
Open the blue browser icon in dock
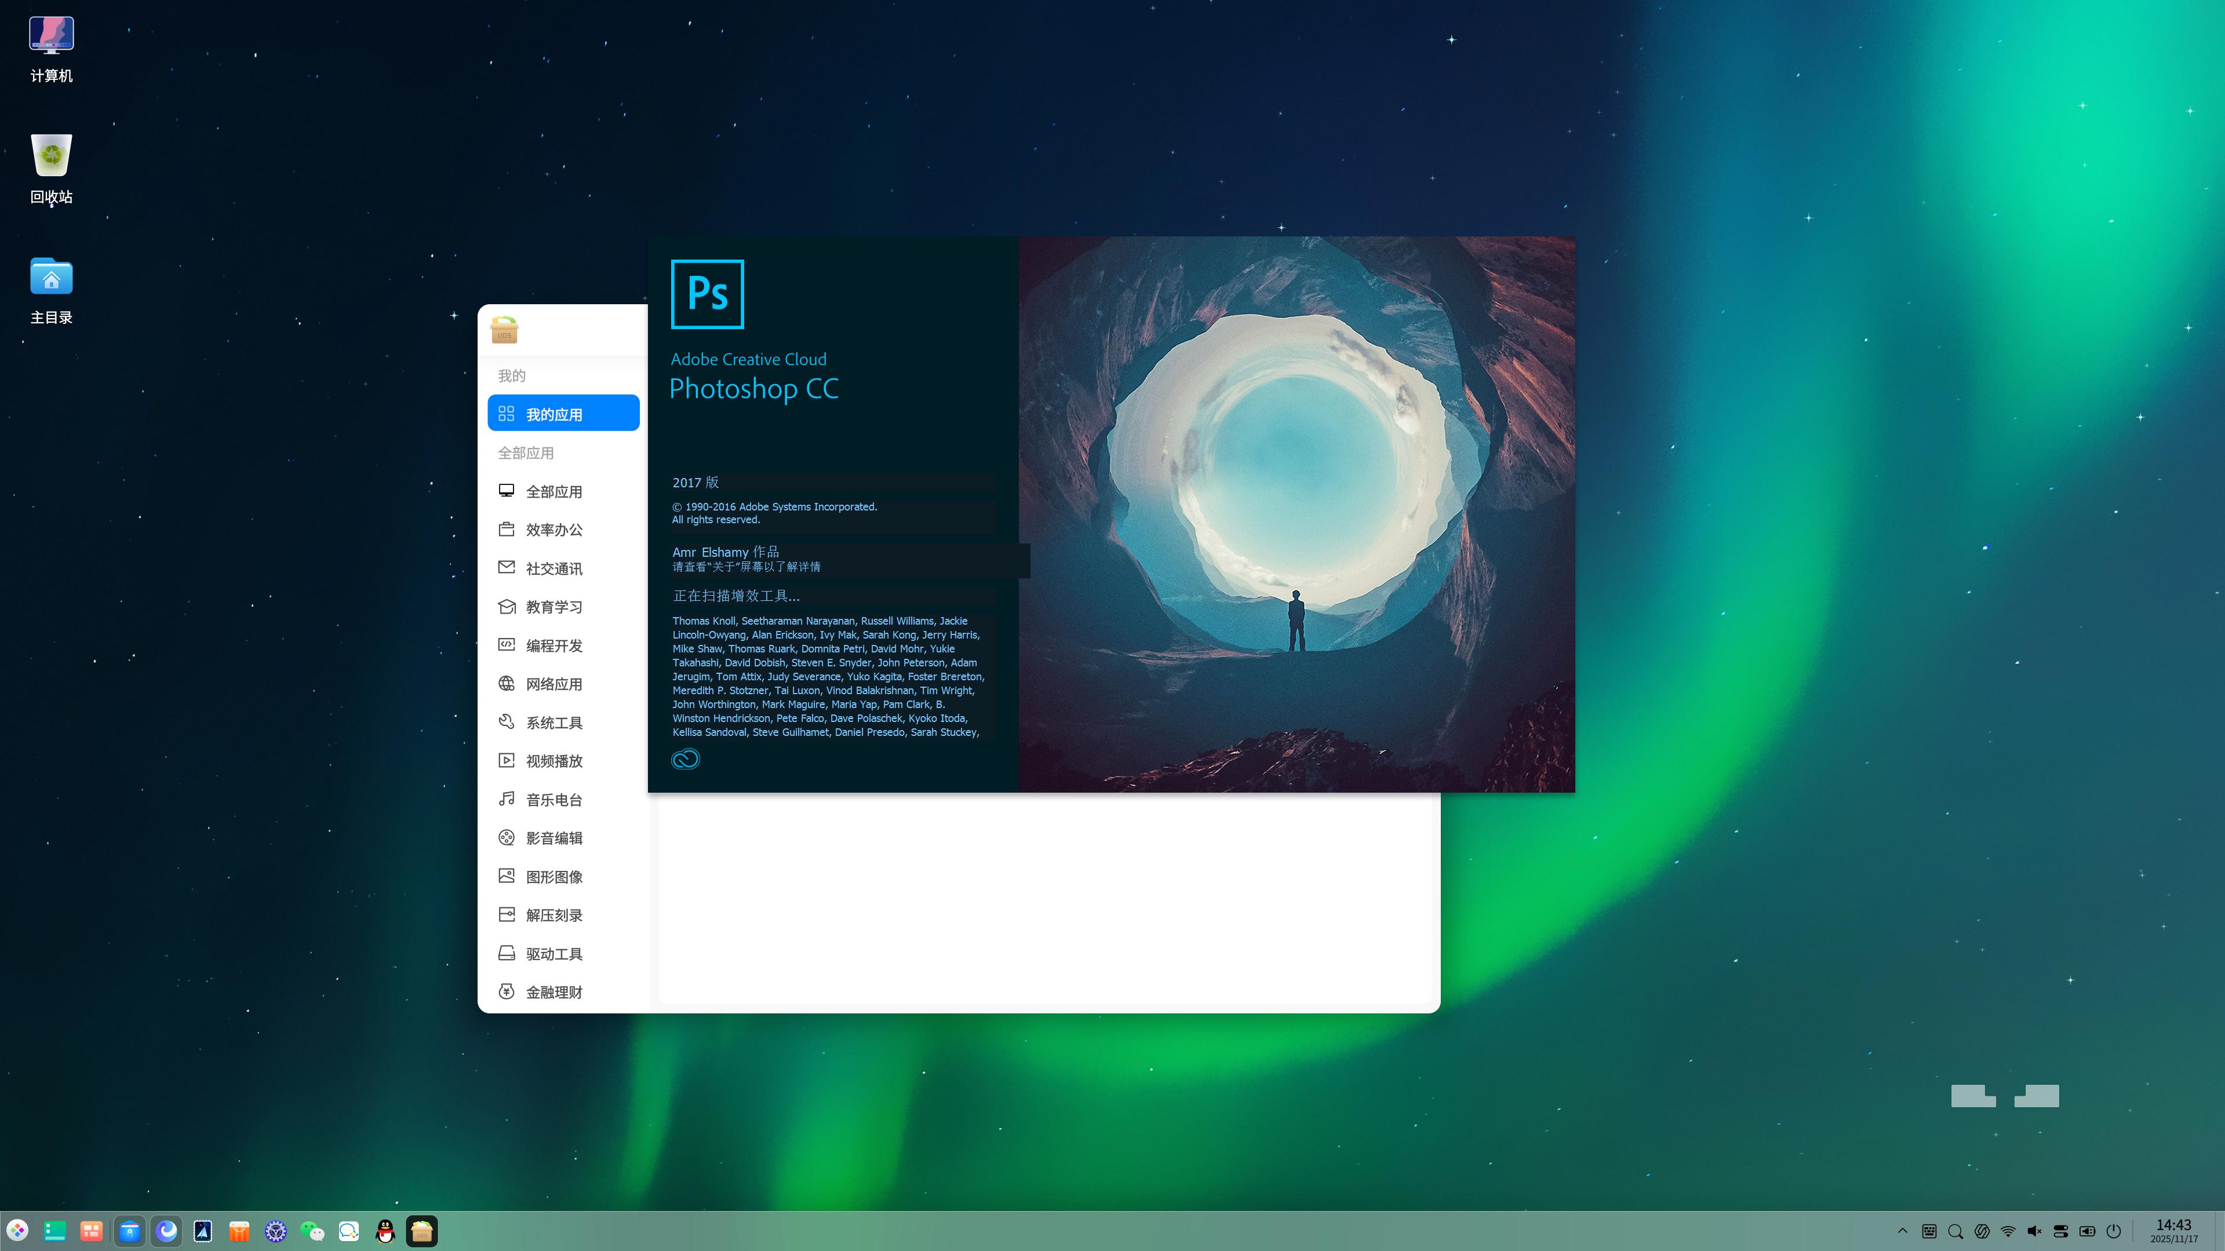167,1231
